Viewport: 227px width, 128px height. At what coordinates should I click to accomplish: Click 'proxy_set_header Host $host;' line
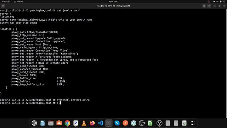tap(31, 44)
